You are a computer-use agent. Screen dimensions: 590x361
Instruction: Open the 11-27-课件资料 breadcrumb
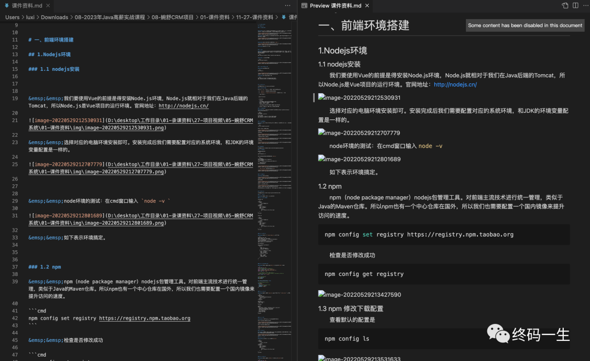pyautogui.click(x=255, y=17)
